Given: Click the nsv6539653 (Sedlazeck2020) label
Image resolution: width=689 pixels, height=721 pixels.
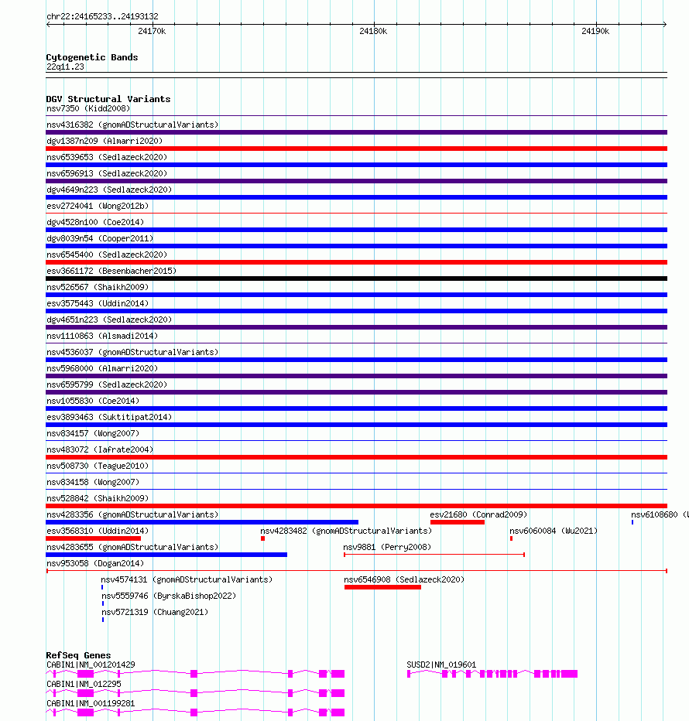Looking at the screenshot, I should [x=107, y=157].
